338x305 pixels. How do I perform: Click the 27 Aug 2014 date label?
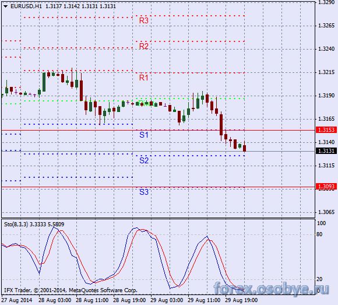coord(17,300)
